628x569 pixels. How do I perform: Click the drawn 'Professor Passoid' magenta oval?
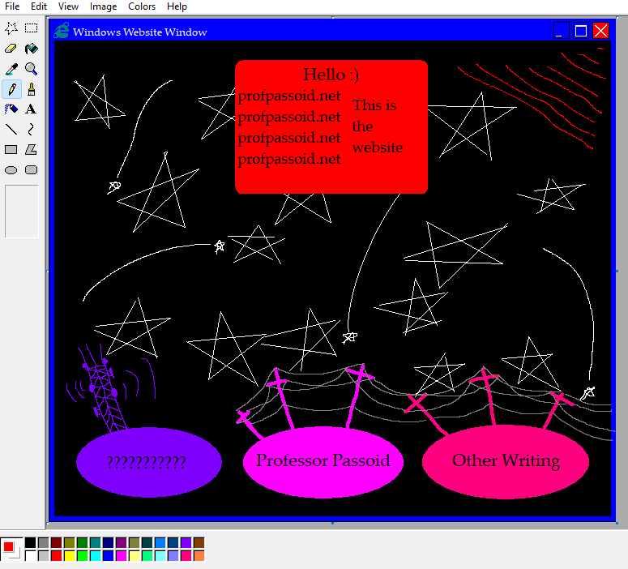pos(323,461)
